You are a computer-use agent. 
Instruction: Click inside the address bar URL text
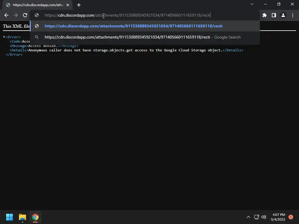coord(127,15)
